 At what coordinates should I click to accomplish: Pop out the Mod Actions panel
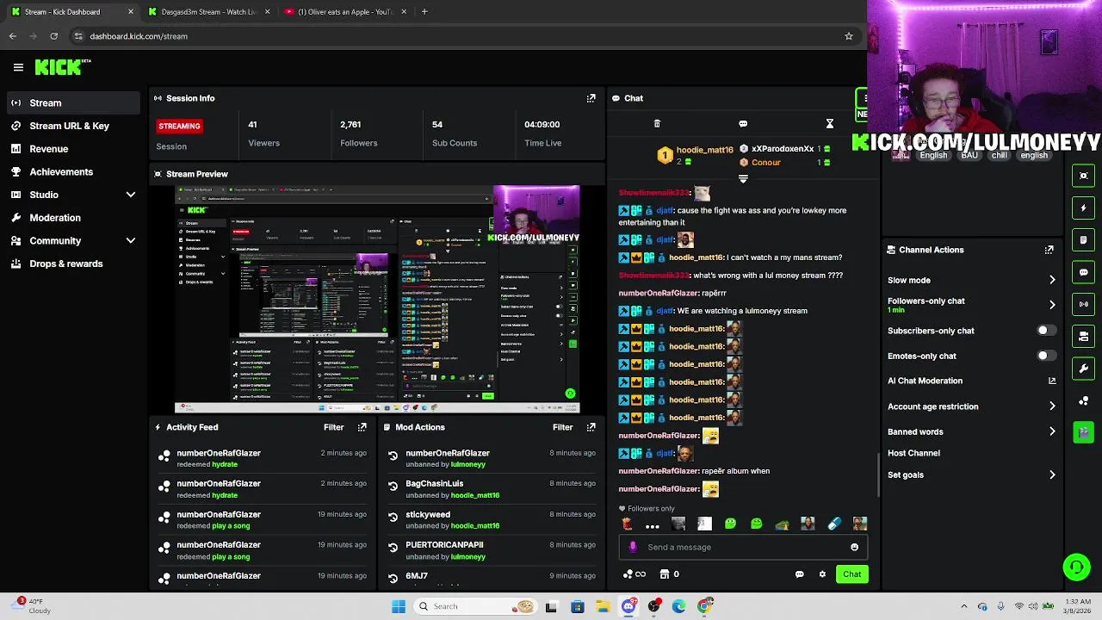pos(591,427)
